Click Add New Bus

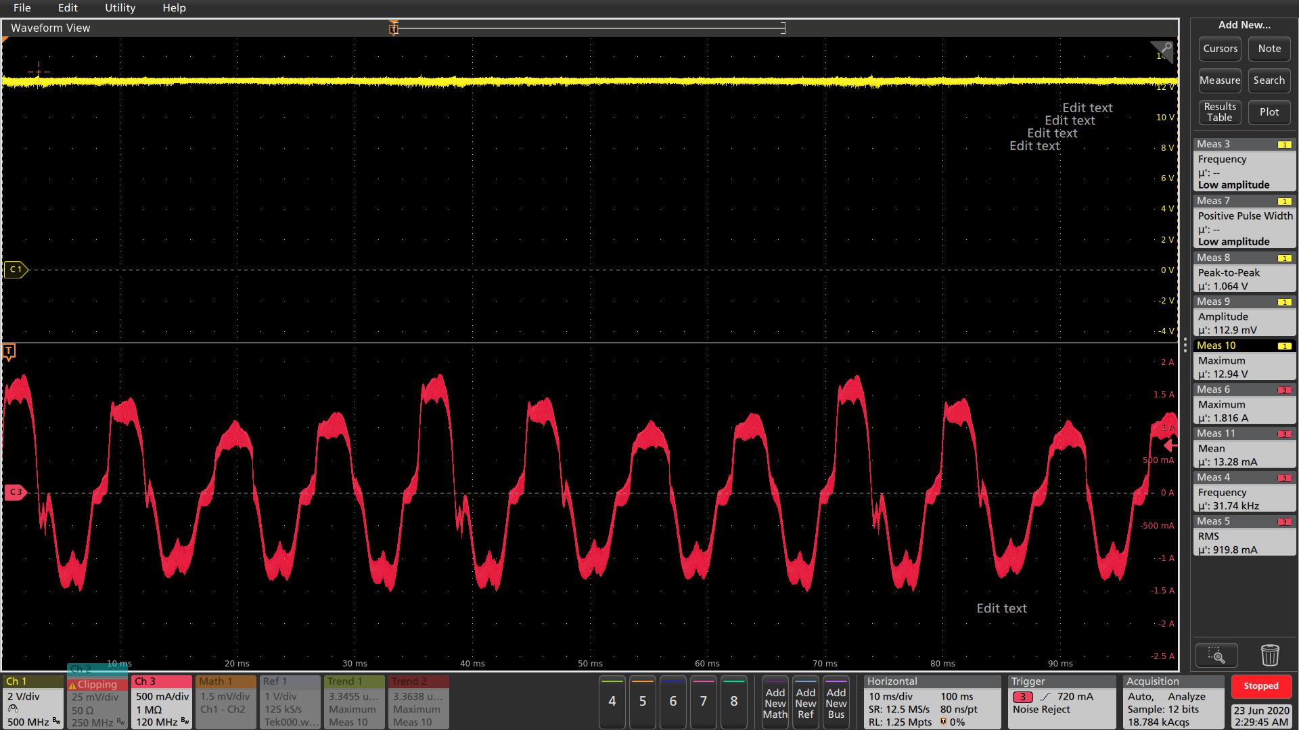click(x=836, y=702)
